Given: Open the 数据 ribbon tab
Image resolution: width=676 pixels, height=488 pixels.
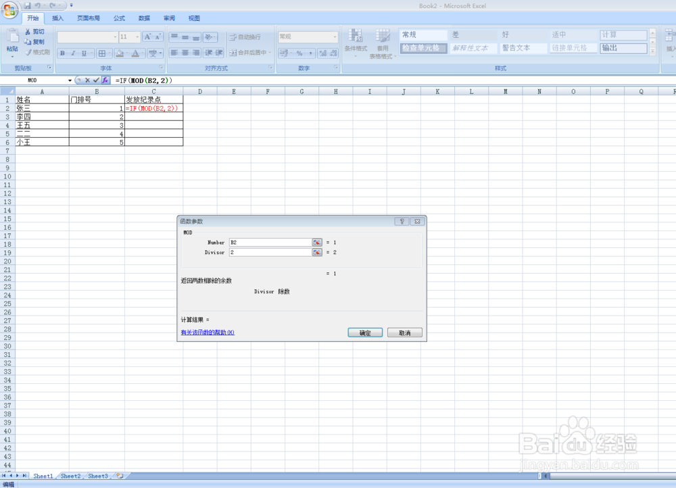Looking at the screenshot, I should coord(144,18).
